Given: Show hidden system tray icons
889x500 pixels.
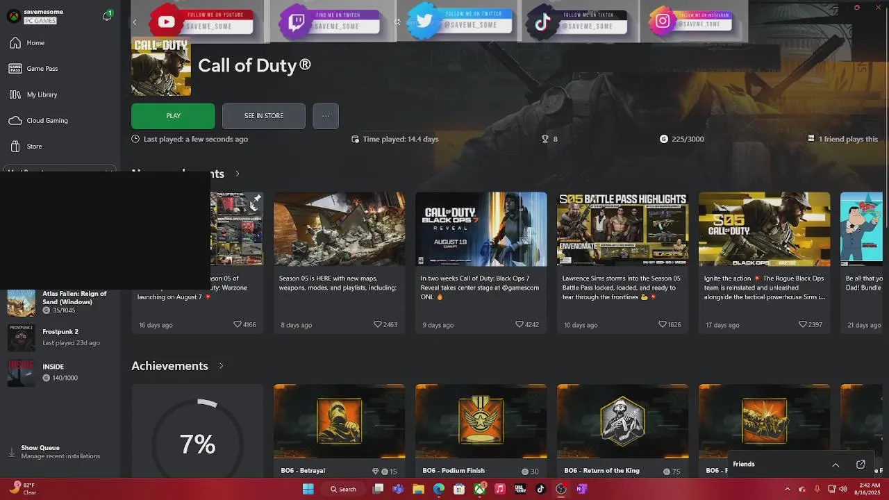Looking at the screenshot, I should [787, 489].
